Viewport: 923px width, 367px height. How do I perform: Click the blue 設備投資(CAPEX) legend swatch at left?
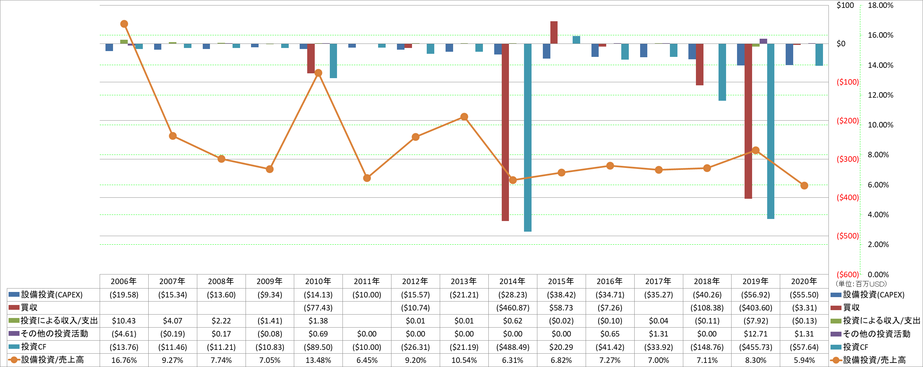pyautogui.click(x=14, y=295)
